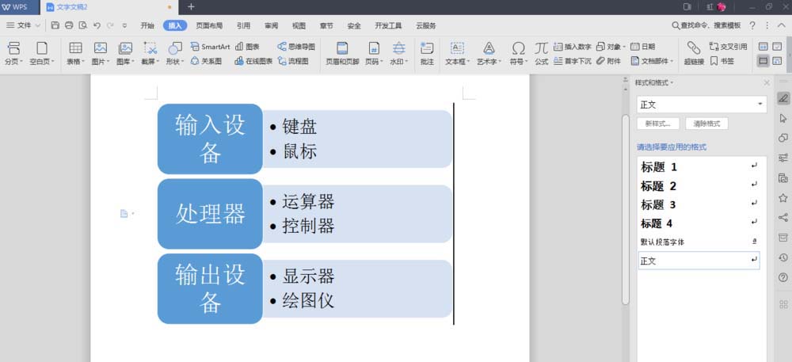Click the search commands field (查找命令)
Viewport: 792px width, 362px height.
706,25
